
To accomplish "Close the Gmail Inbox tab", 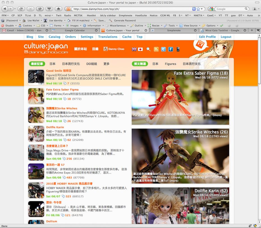I will point(47,31).
